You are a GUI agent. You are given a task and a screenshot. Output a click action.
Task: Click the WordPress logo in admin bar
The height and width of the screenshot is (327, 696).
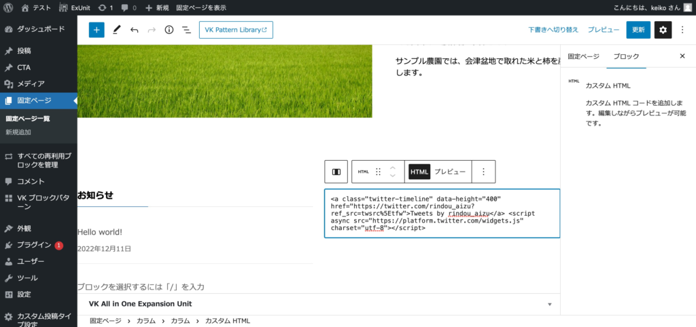click(10, 7)
